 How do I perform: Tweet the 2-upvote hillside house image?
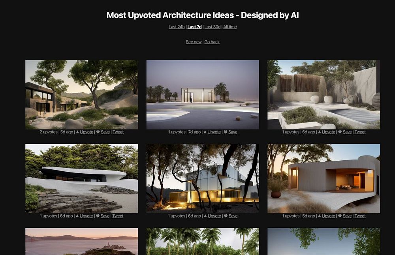click(x=118, y=132)
